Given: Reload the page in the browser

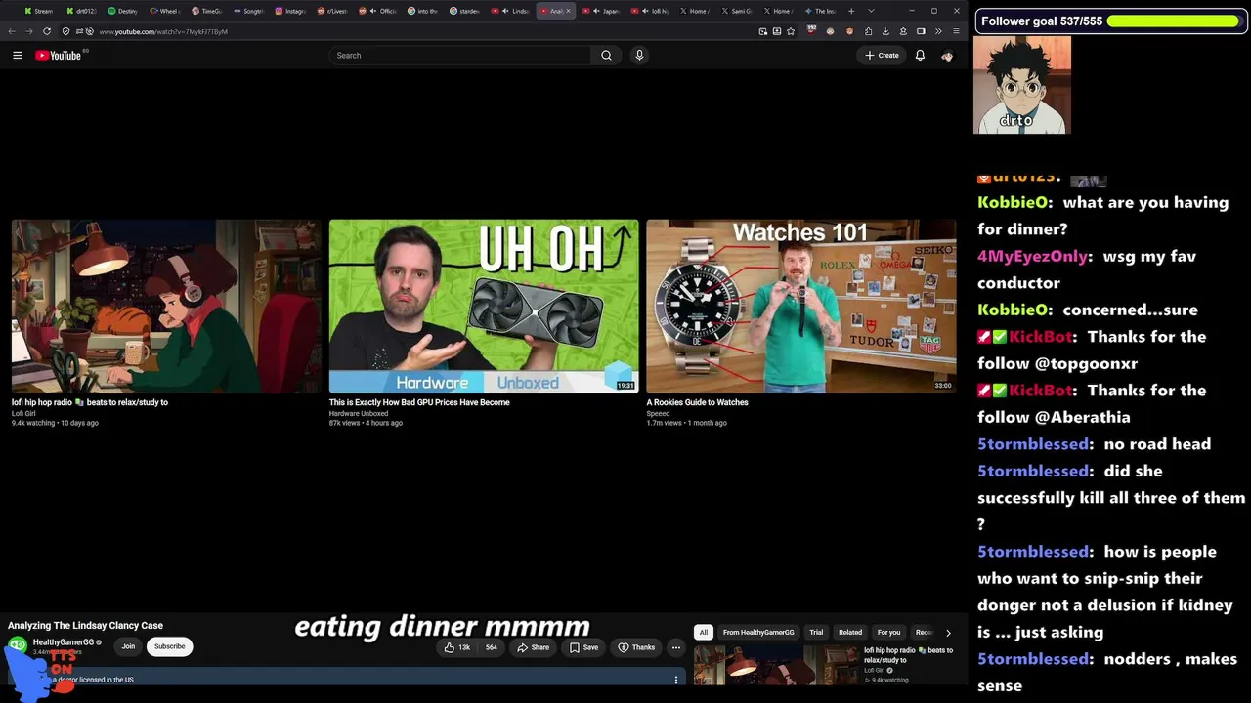Looking at the screenshot, I should click(x=46, y=31).
